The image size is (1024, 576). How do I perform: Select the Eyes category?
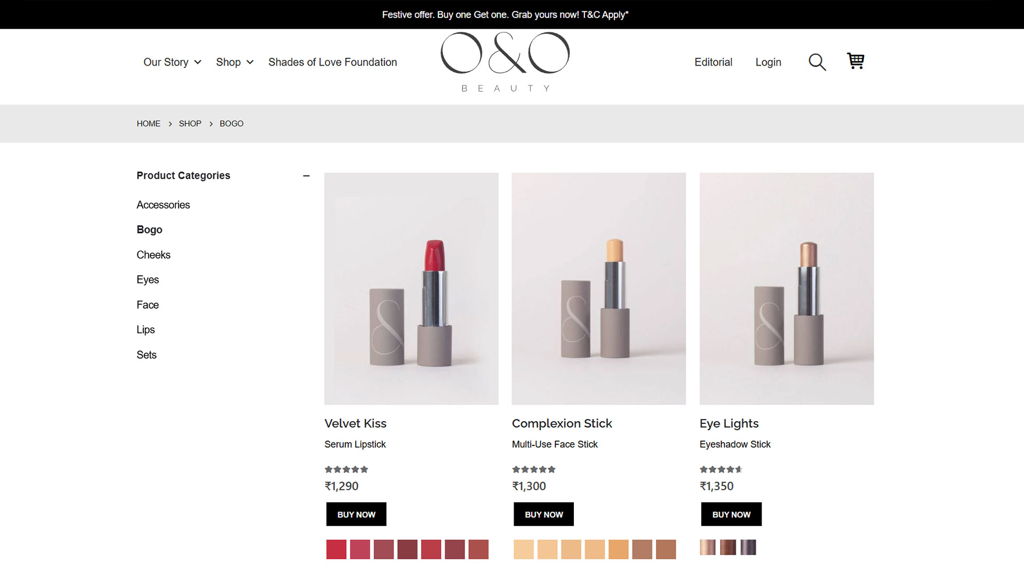[148, 279]
